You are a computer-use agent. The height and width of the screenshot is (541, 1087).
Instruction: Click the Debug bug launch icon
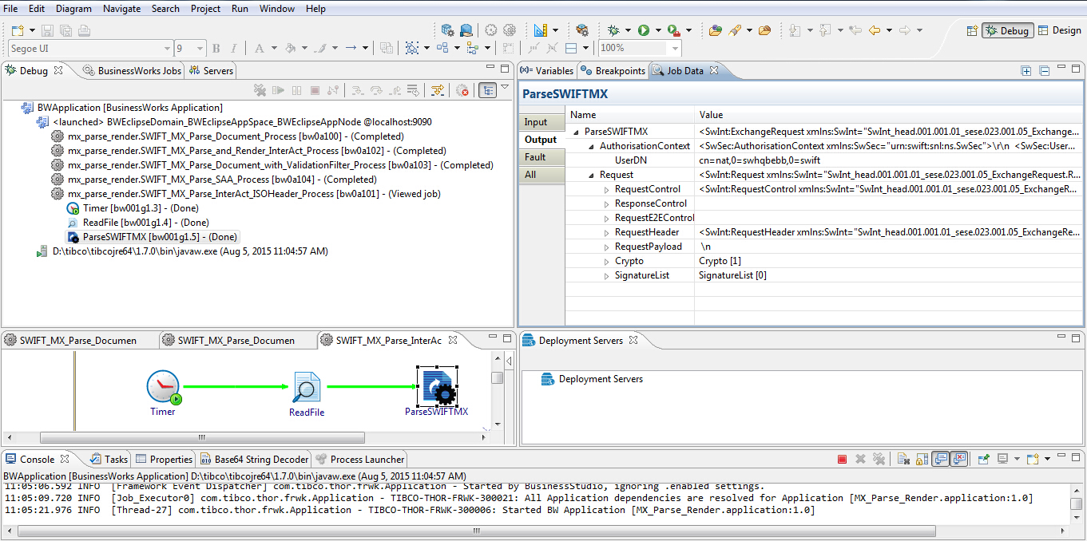coord(613,30)
